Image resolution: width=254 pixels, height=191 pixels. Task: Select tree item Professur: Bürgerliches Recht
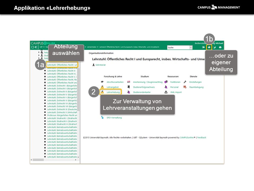click(62, 115)
